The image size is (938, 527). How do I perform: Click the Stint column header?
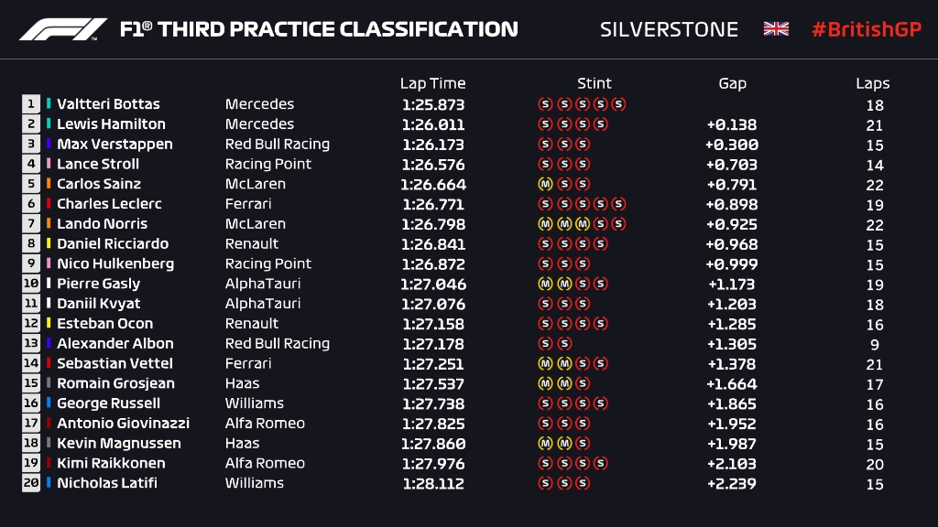(594, 83)
